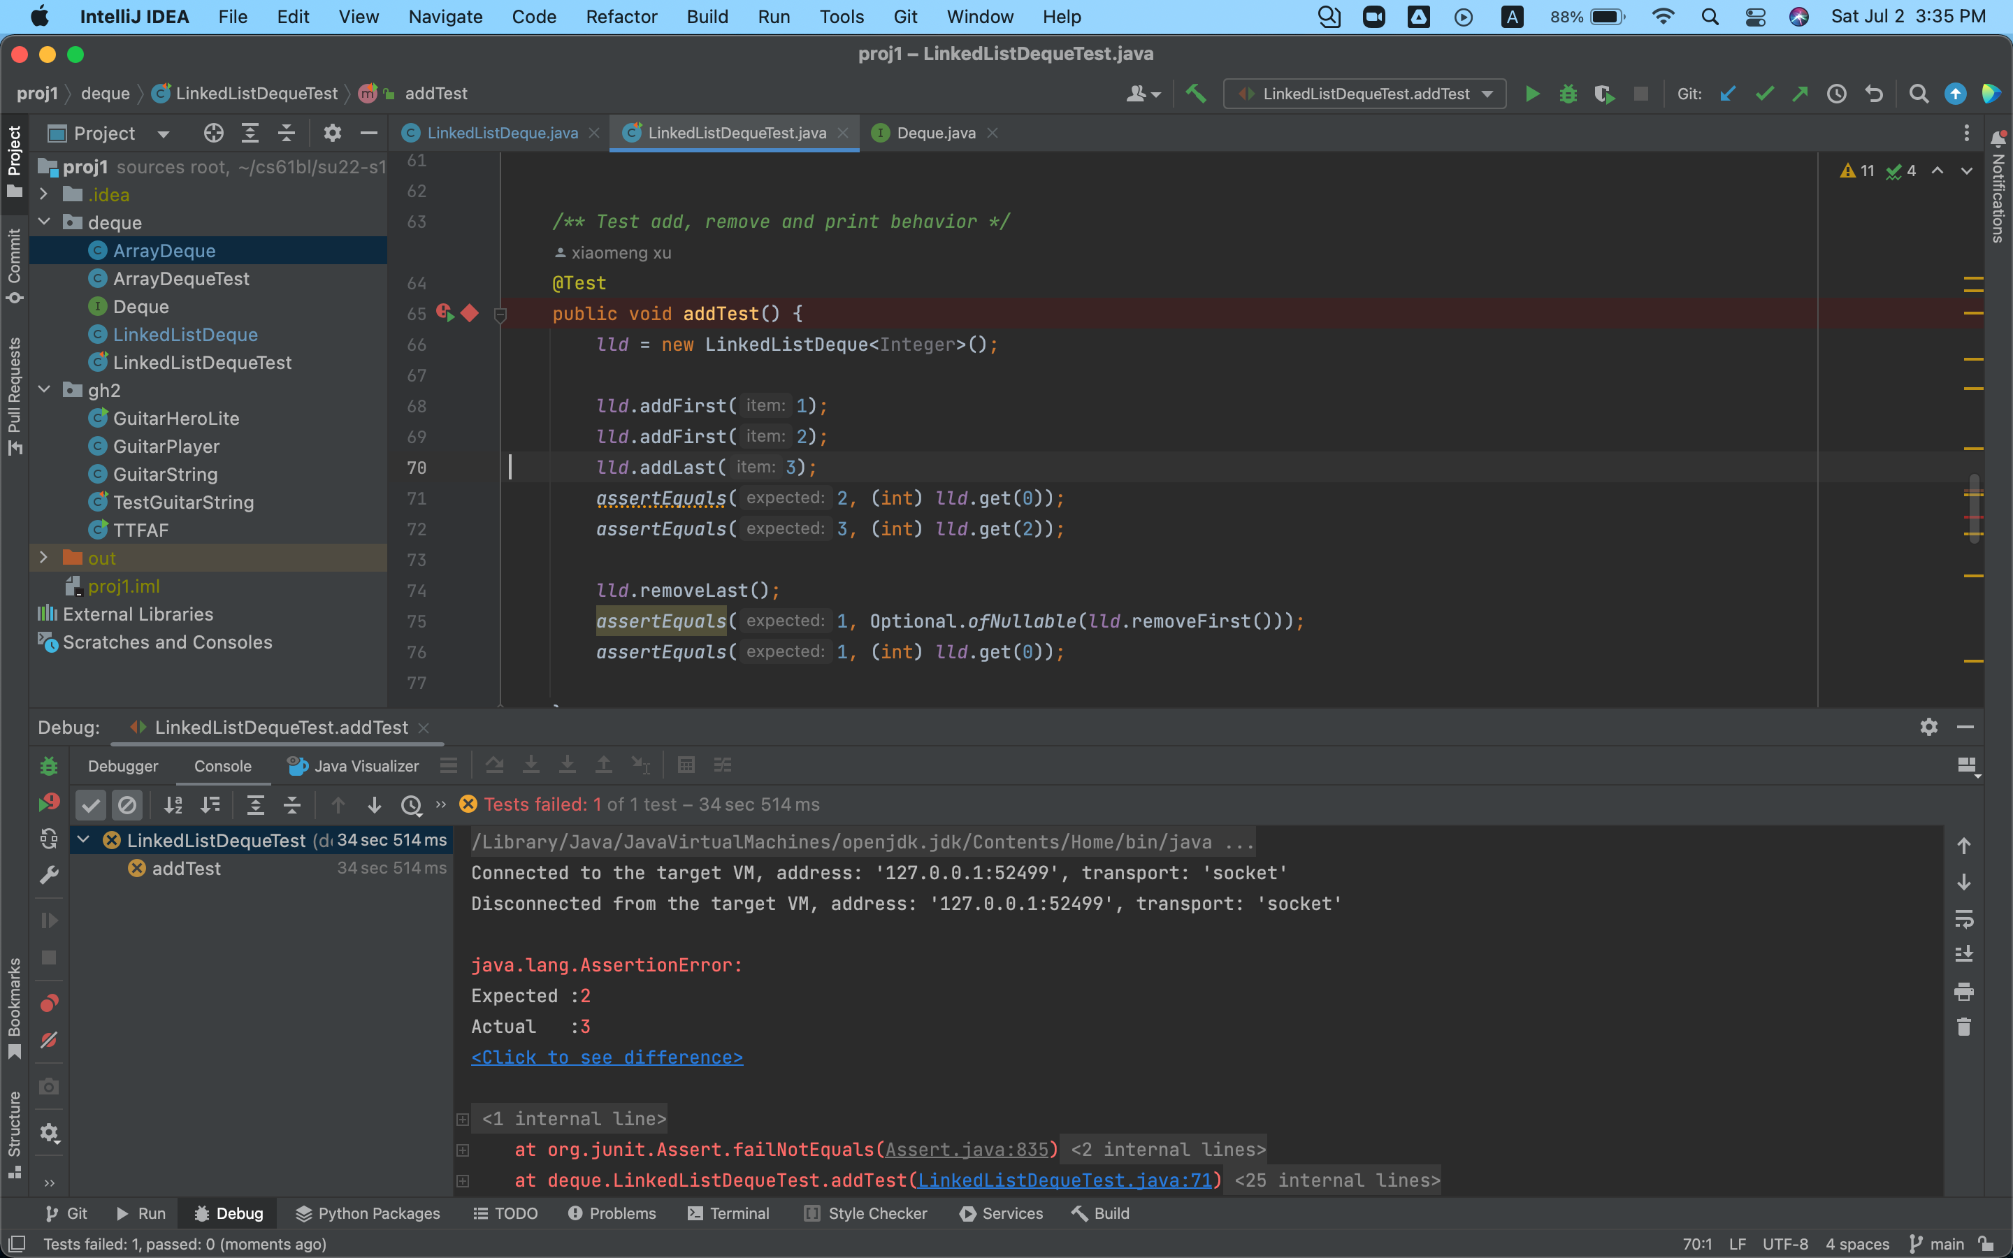Click the Build project hammer icon

point(1195,94)
